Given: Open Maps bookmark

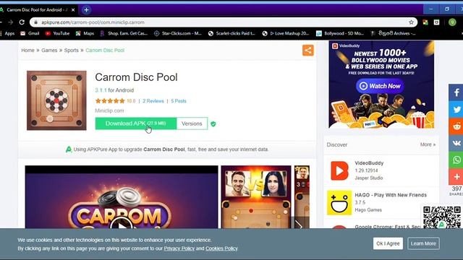Looking at the screenshot, I should [x=85, y=33].
